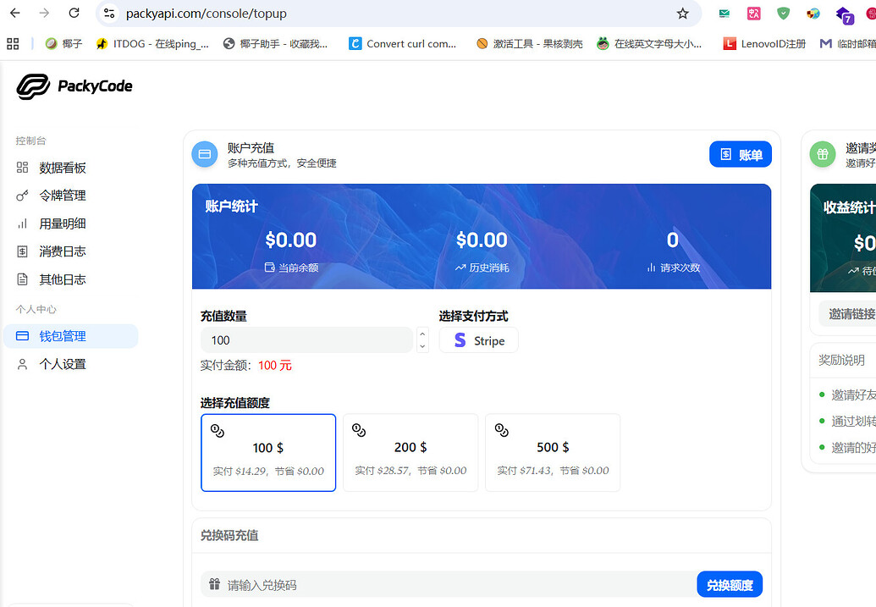Screen dimensions: 876x607
Task: Select 钱包管理 in the sidebar
Action: click(70, 336)
